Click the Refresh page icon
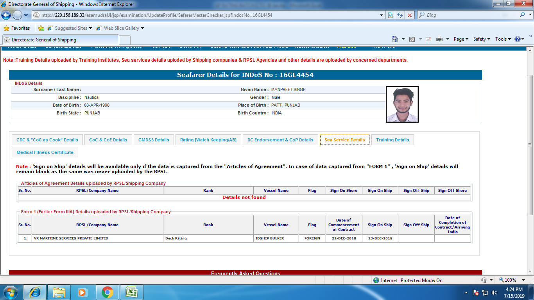The width and height of the screenshot is (534, 300). pyautogui.click(x=400, y=15)
